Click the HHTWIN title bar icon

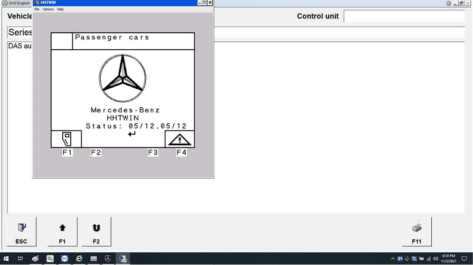[x=37, y=3]
